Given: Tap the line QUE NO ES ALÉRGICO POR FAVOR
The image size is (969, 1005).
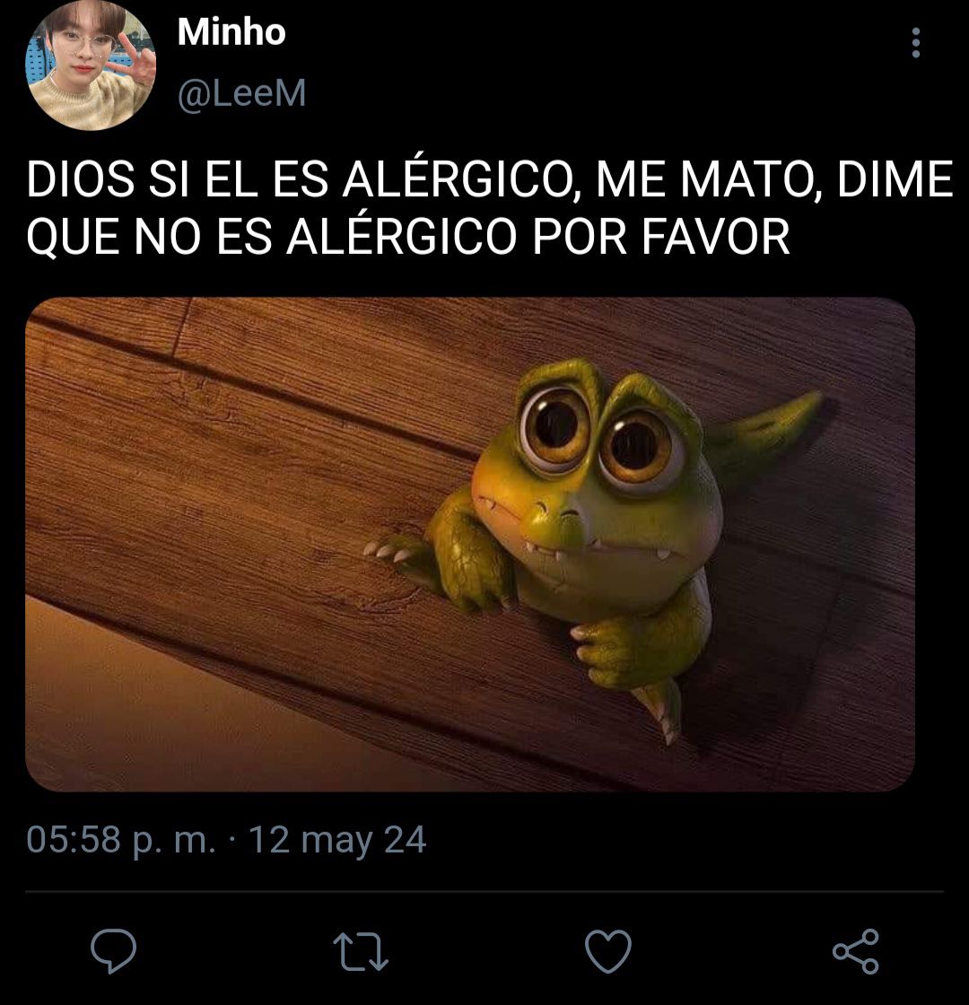Looking at the screenshot, I should click(408, 237).
